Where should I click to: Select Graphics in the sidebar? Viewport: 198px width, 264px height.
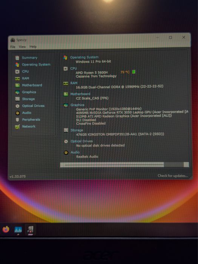click(29, 92)
